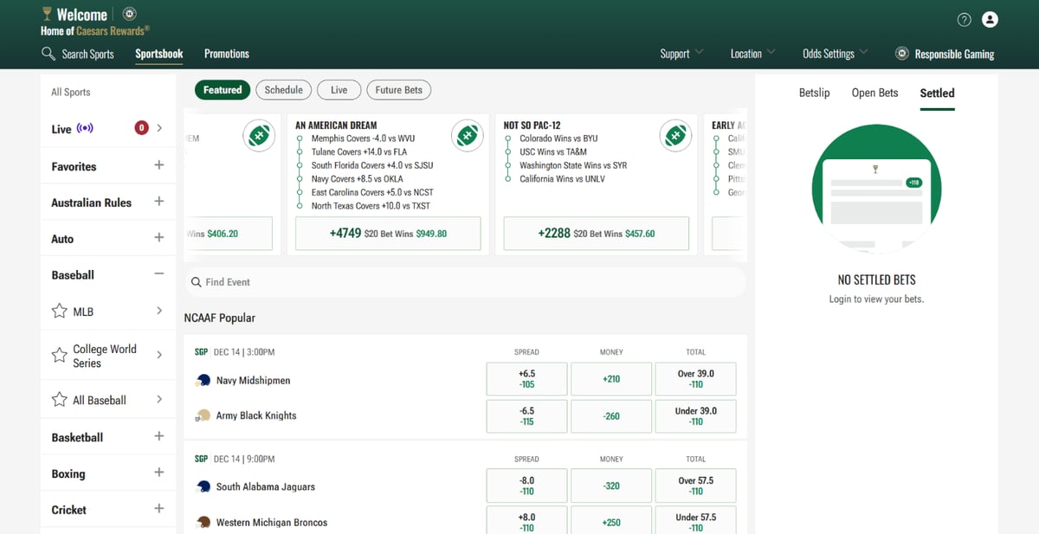Click Western Michigan Broncos helmet icon

point(203,522)
